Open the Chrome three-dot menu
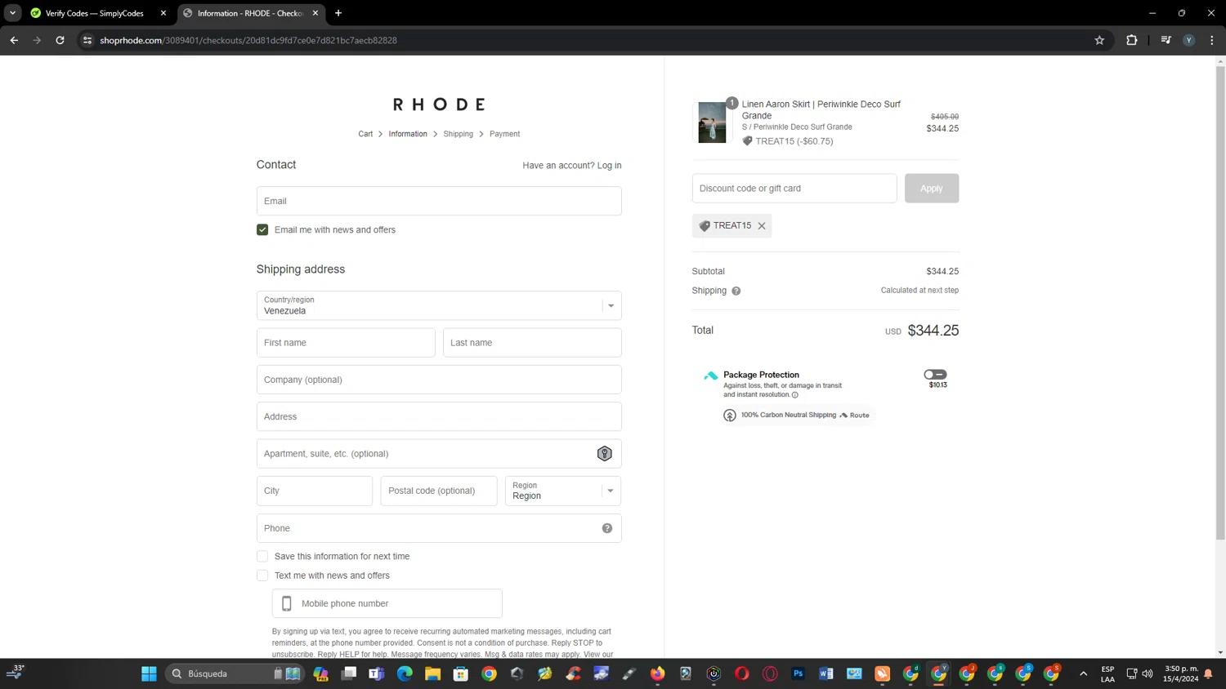The width and height of the screenshot is (1226, 689). pyautogui.click(x=1212, y=40)
